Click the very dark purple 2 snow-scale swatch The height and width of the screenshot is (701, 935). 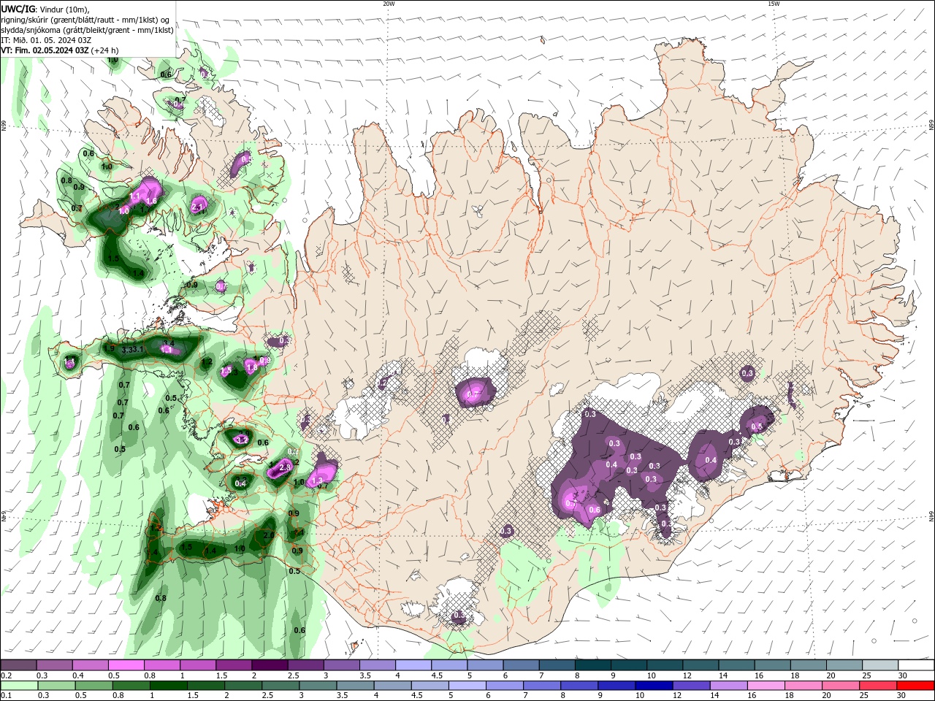[x=270, y=665]
